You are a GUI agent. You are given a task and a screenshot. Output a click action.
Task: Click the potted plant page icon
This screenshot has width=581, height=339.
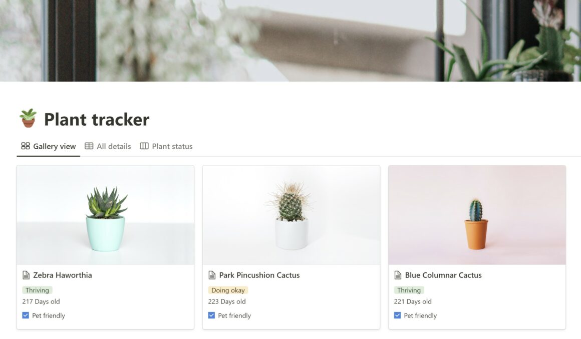pyautogui.click(x=28, y=118)
